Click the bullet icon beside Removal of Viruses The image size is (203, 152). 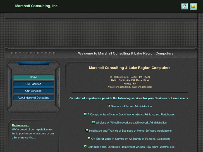[x=85, y=146]
